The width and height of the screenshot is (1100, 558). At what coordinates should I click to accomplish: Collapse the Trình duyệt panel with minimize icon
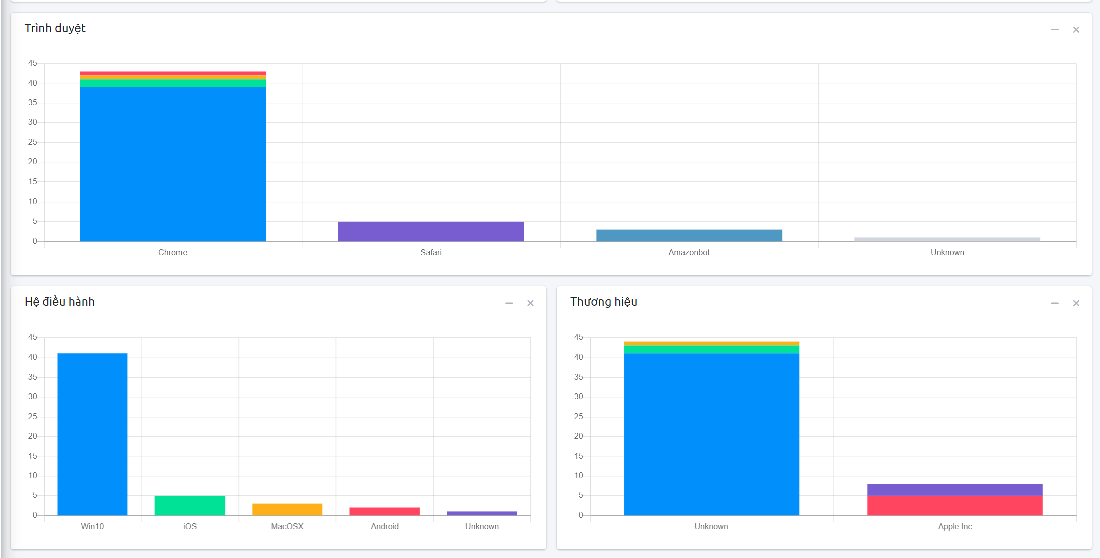[x=1055, y=30]
